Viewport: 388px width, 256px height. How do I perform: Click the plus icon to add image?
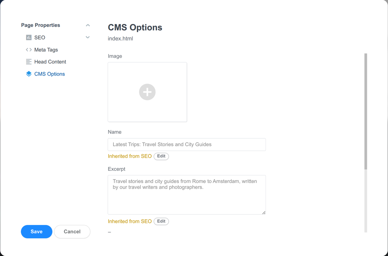coord(147,92)
